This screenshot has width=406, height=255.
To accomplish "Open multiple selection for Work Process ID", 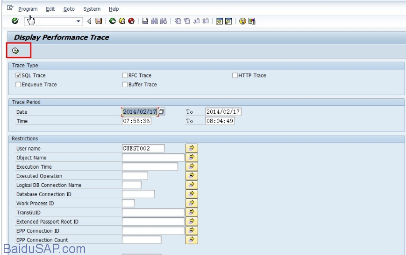I will pyautogui.click(x=192, y=203).
